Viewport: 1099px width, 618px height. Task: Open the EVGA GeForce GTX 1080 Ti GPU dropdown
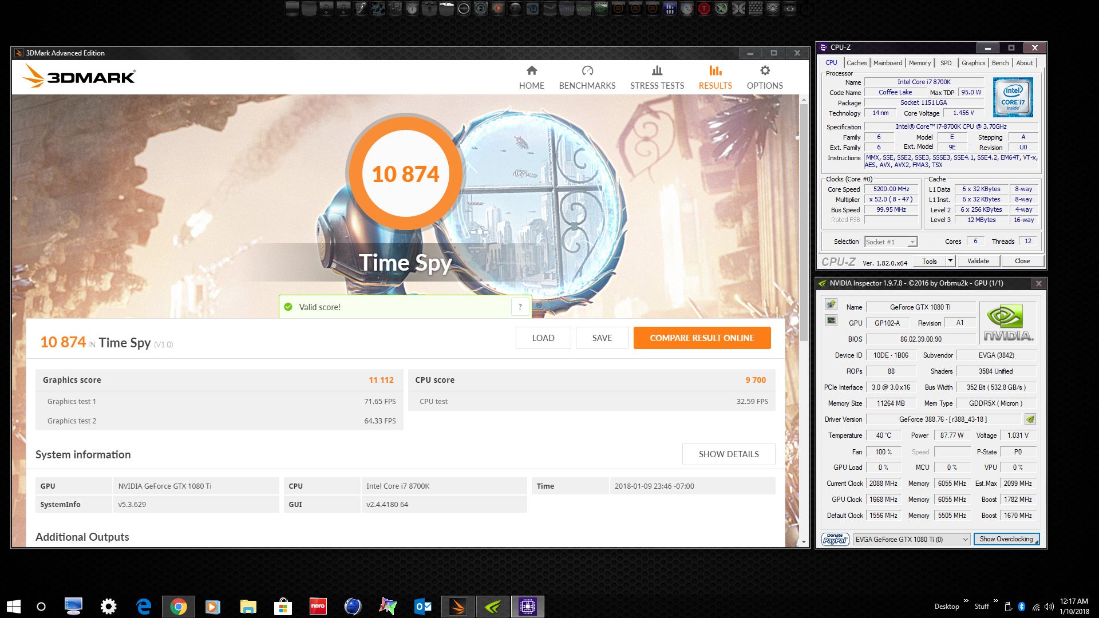[911, 539]
